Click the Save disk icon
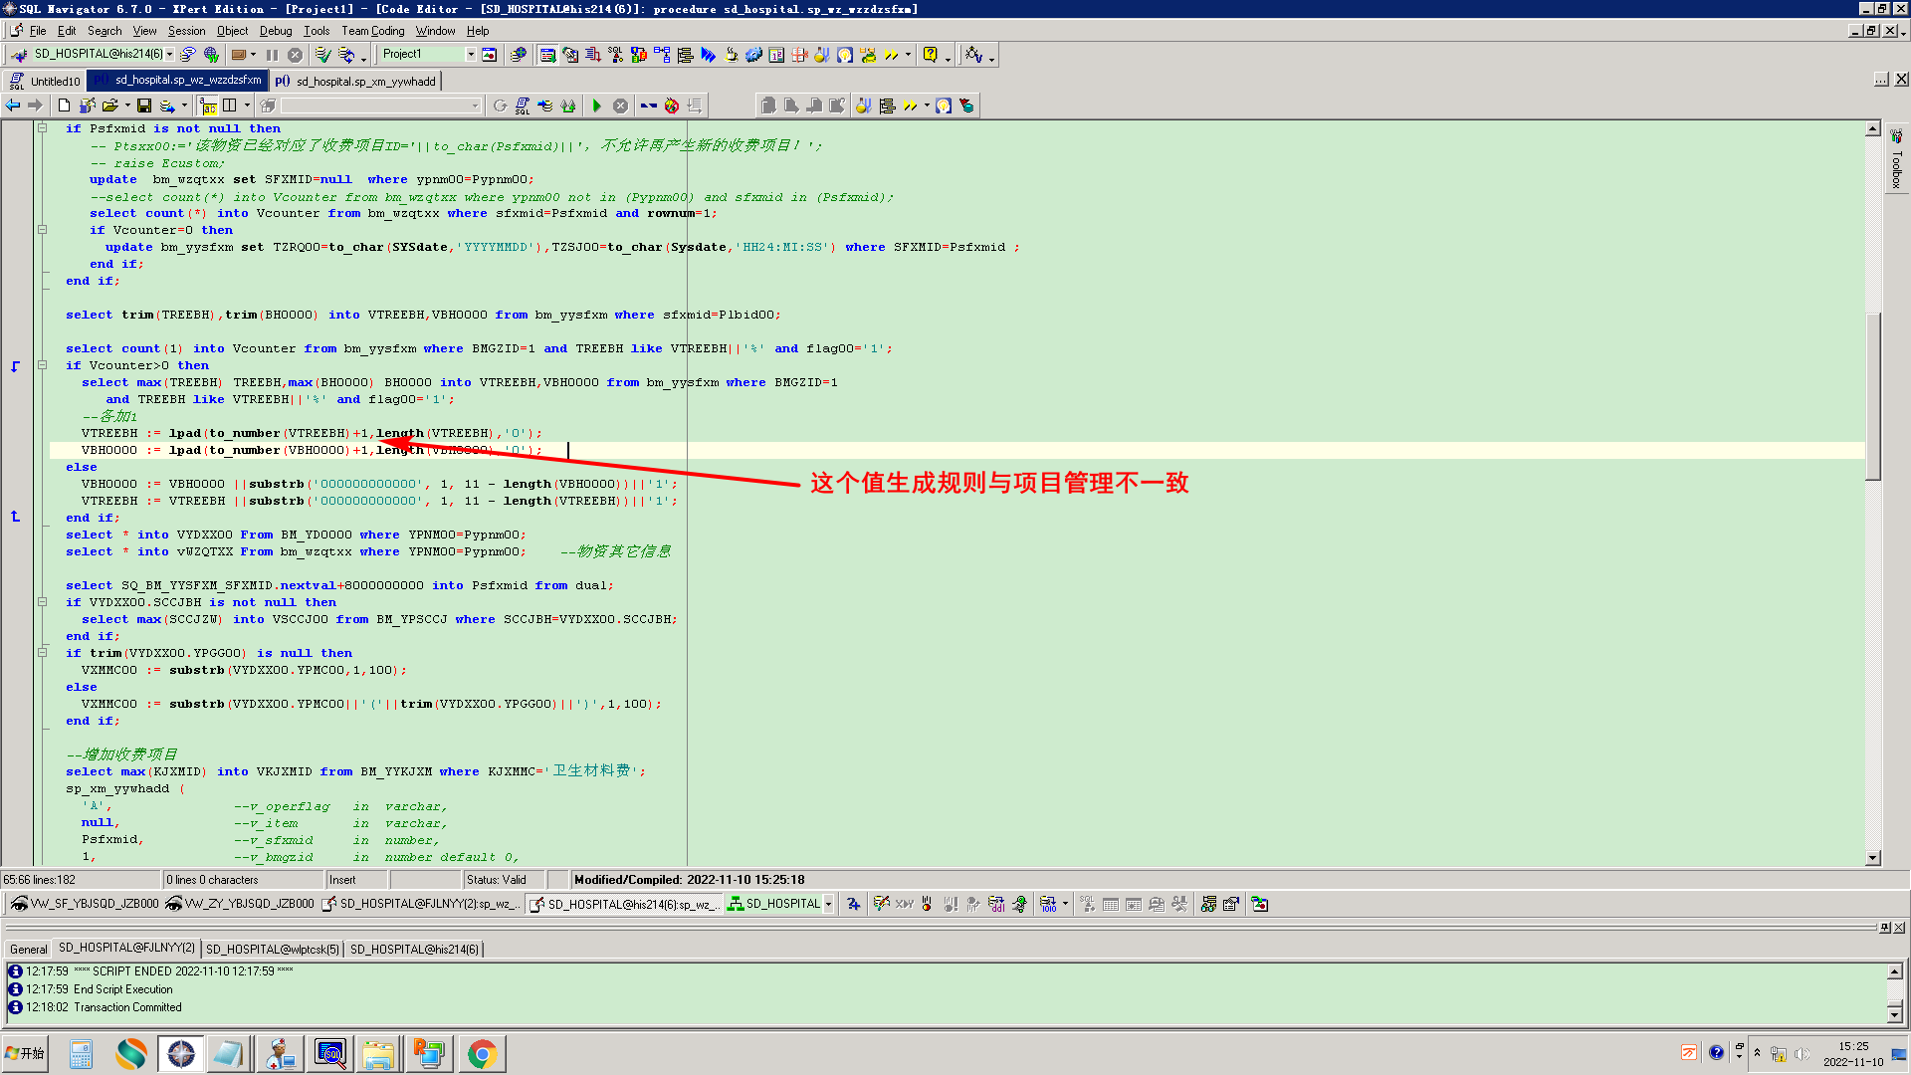The width and height of the screenshot is (1911, 1075). coord(143,106)
